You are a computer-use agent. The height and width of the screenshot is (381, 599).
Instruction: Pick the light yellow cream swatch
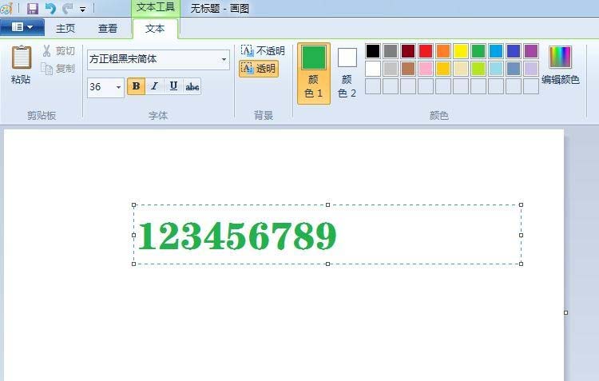[x=461, y=69]
